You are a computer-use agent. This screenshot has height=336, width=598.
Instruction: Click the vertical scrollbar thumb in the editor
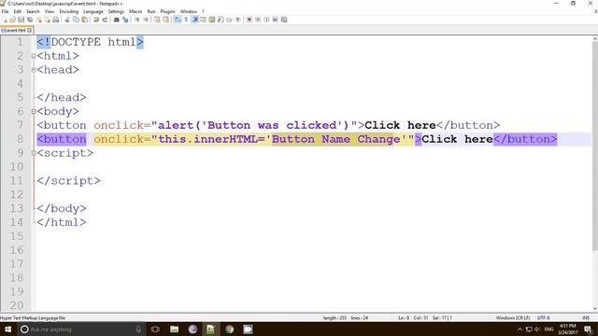coord(594,146)
